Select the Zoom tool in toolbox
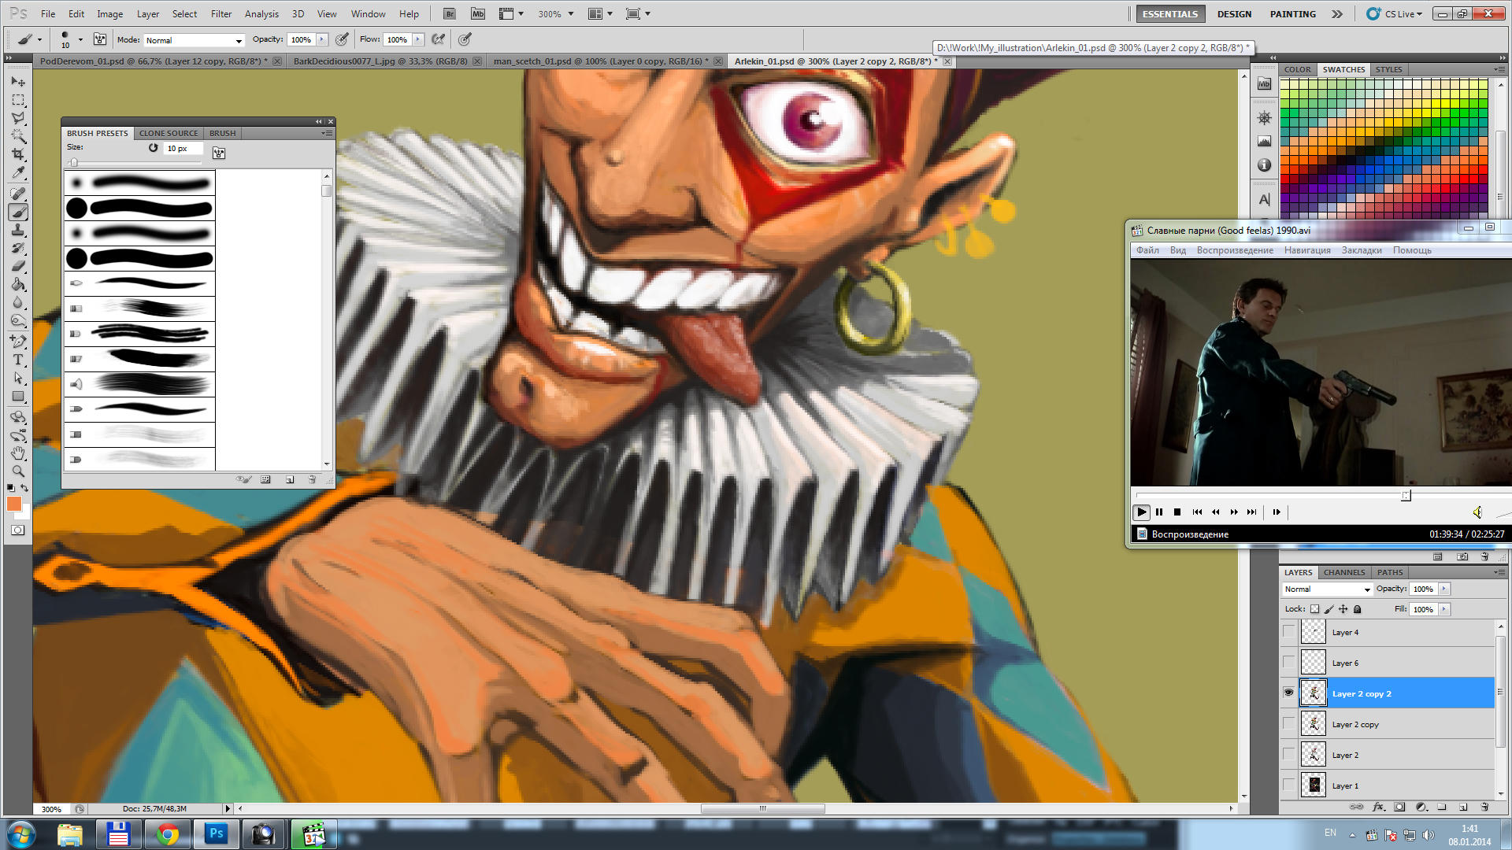 click(18, 471)
